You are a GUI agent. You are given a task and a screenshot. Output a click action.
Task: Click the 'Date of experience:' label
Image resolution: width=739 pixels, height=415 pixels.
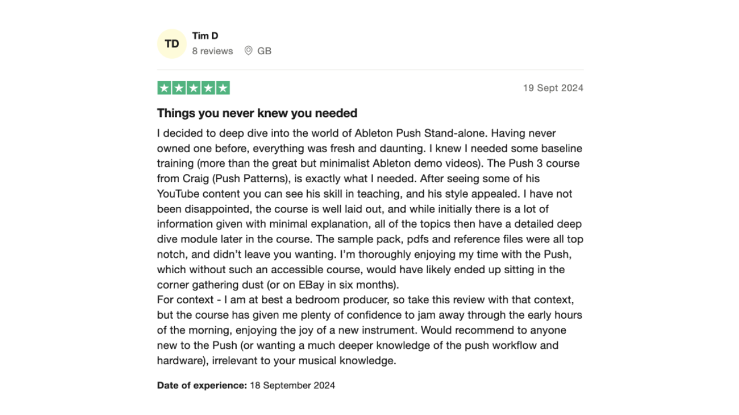[202, 385]
